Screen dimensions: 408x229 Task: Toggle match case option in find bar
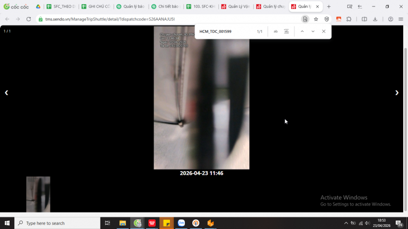tap(276, 31)
